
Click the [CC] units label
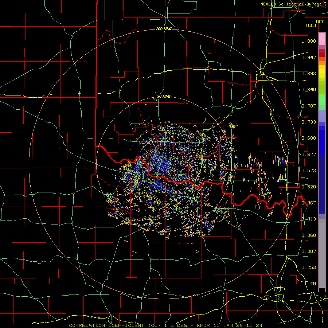pyautogui.click(x=311, y=25)
